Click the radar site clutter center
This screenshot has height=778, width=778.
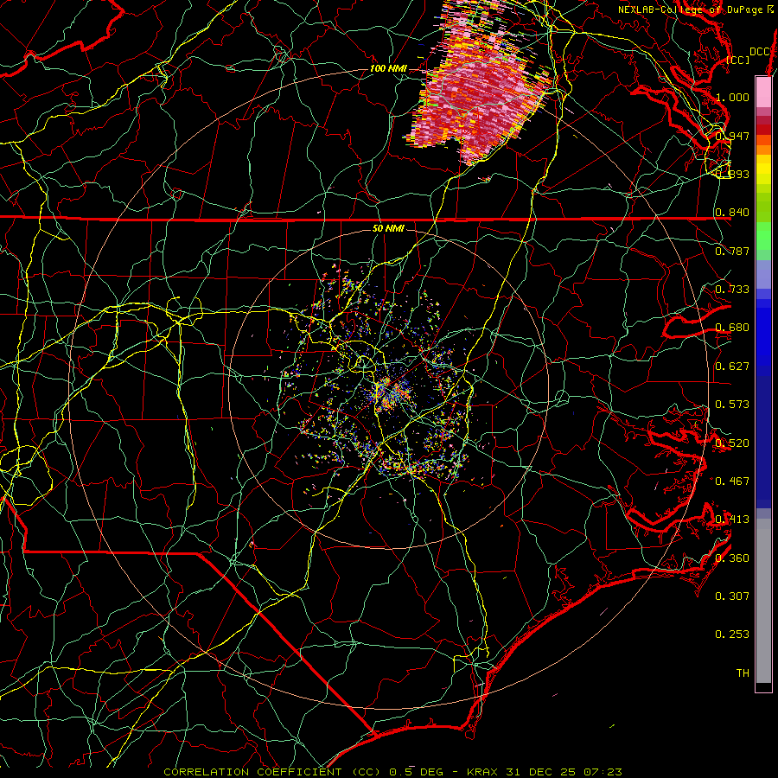pyautogui.click(x=390, y=391)
